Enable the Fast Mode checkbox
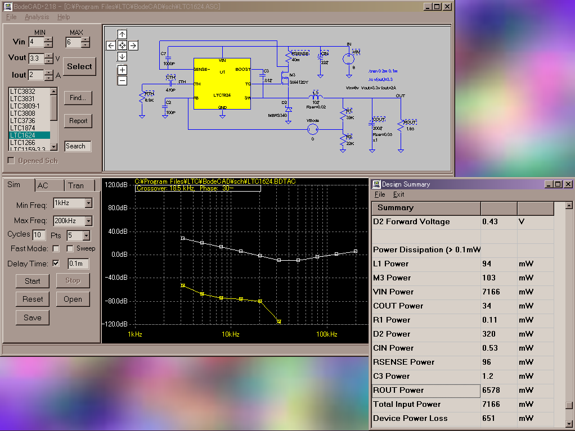The height and width of the screenshot is (431, 575). (x=56, y=248)
